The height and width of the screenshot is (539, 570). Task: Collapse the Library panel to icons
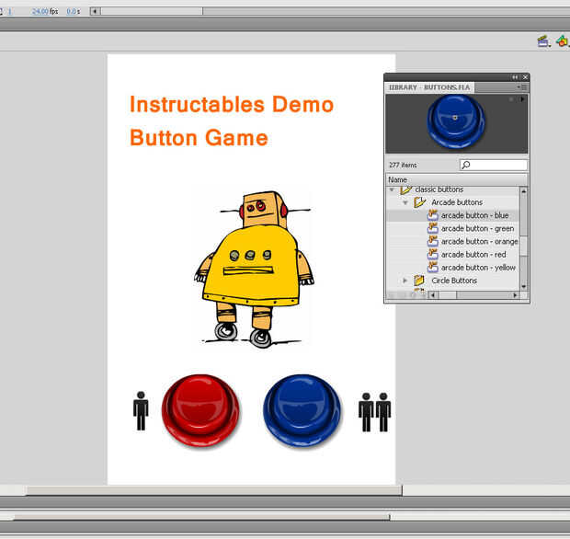click(515, 77)
